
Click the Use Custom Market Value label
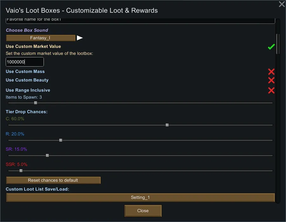33,46
